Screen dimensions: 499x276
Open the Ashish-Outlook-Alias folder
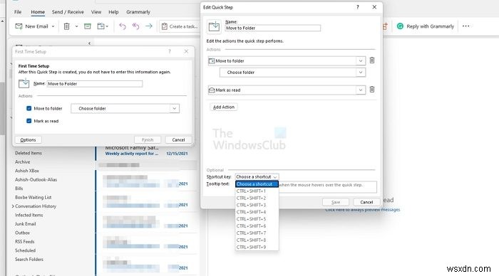[x=36, y=179]
